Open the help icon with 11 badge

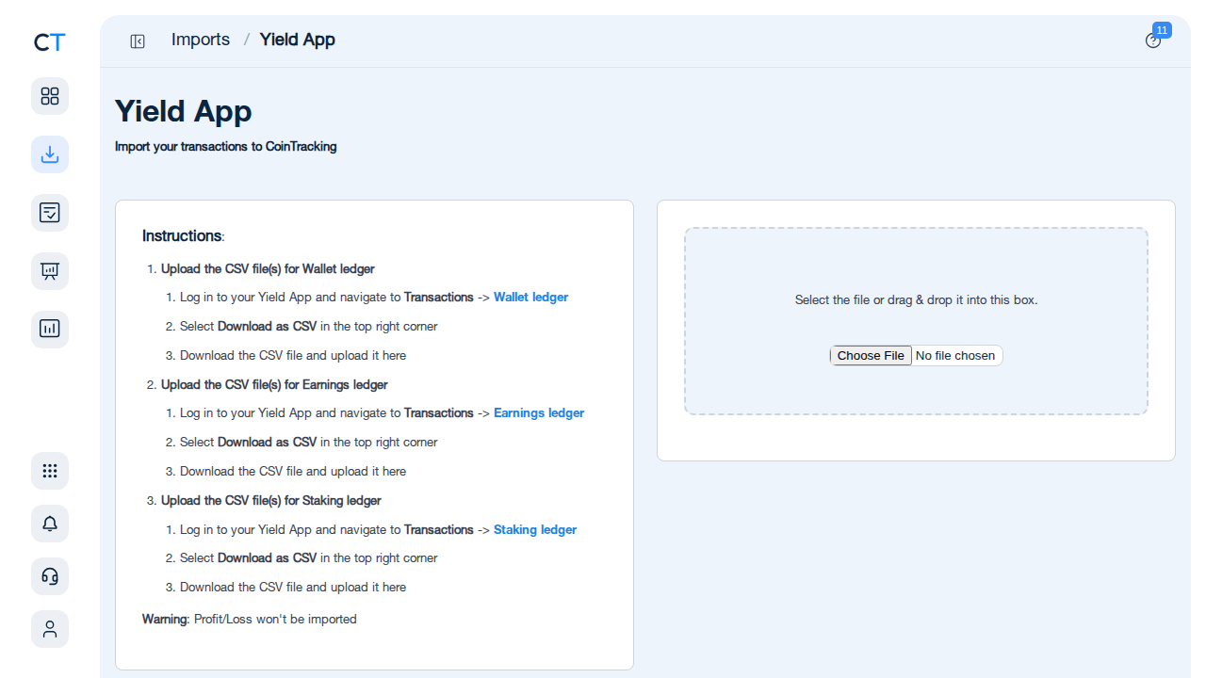point(1154,40)
